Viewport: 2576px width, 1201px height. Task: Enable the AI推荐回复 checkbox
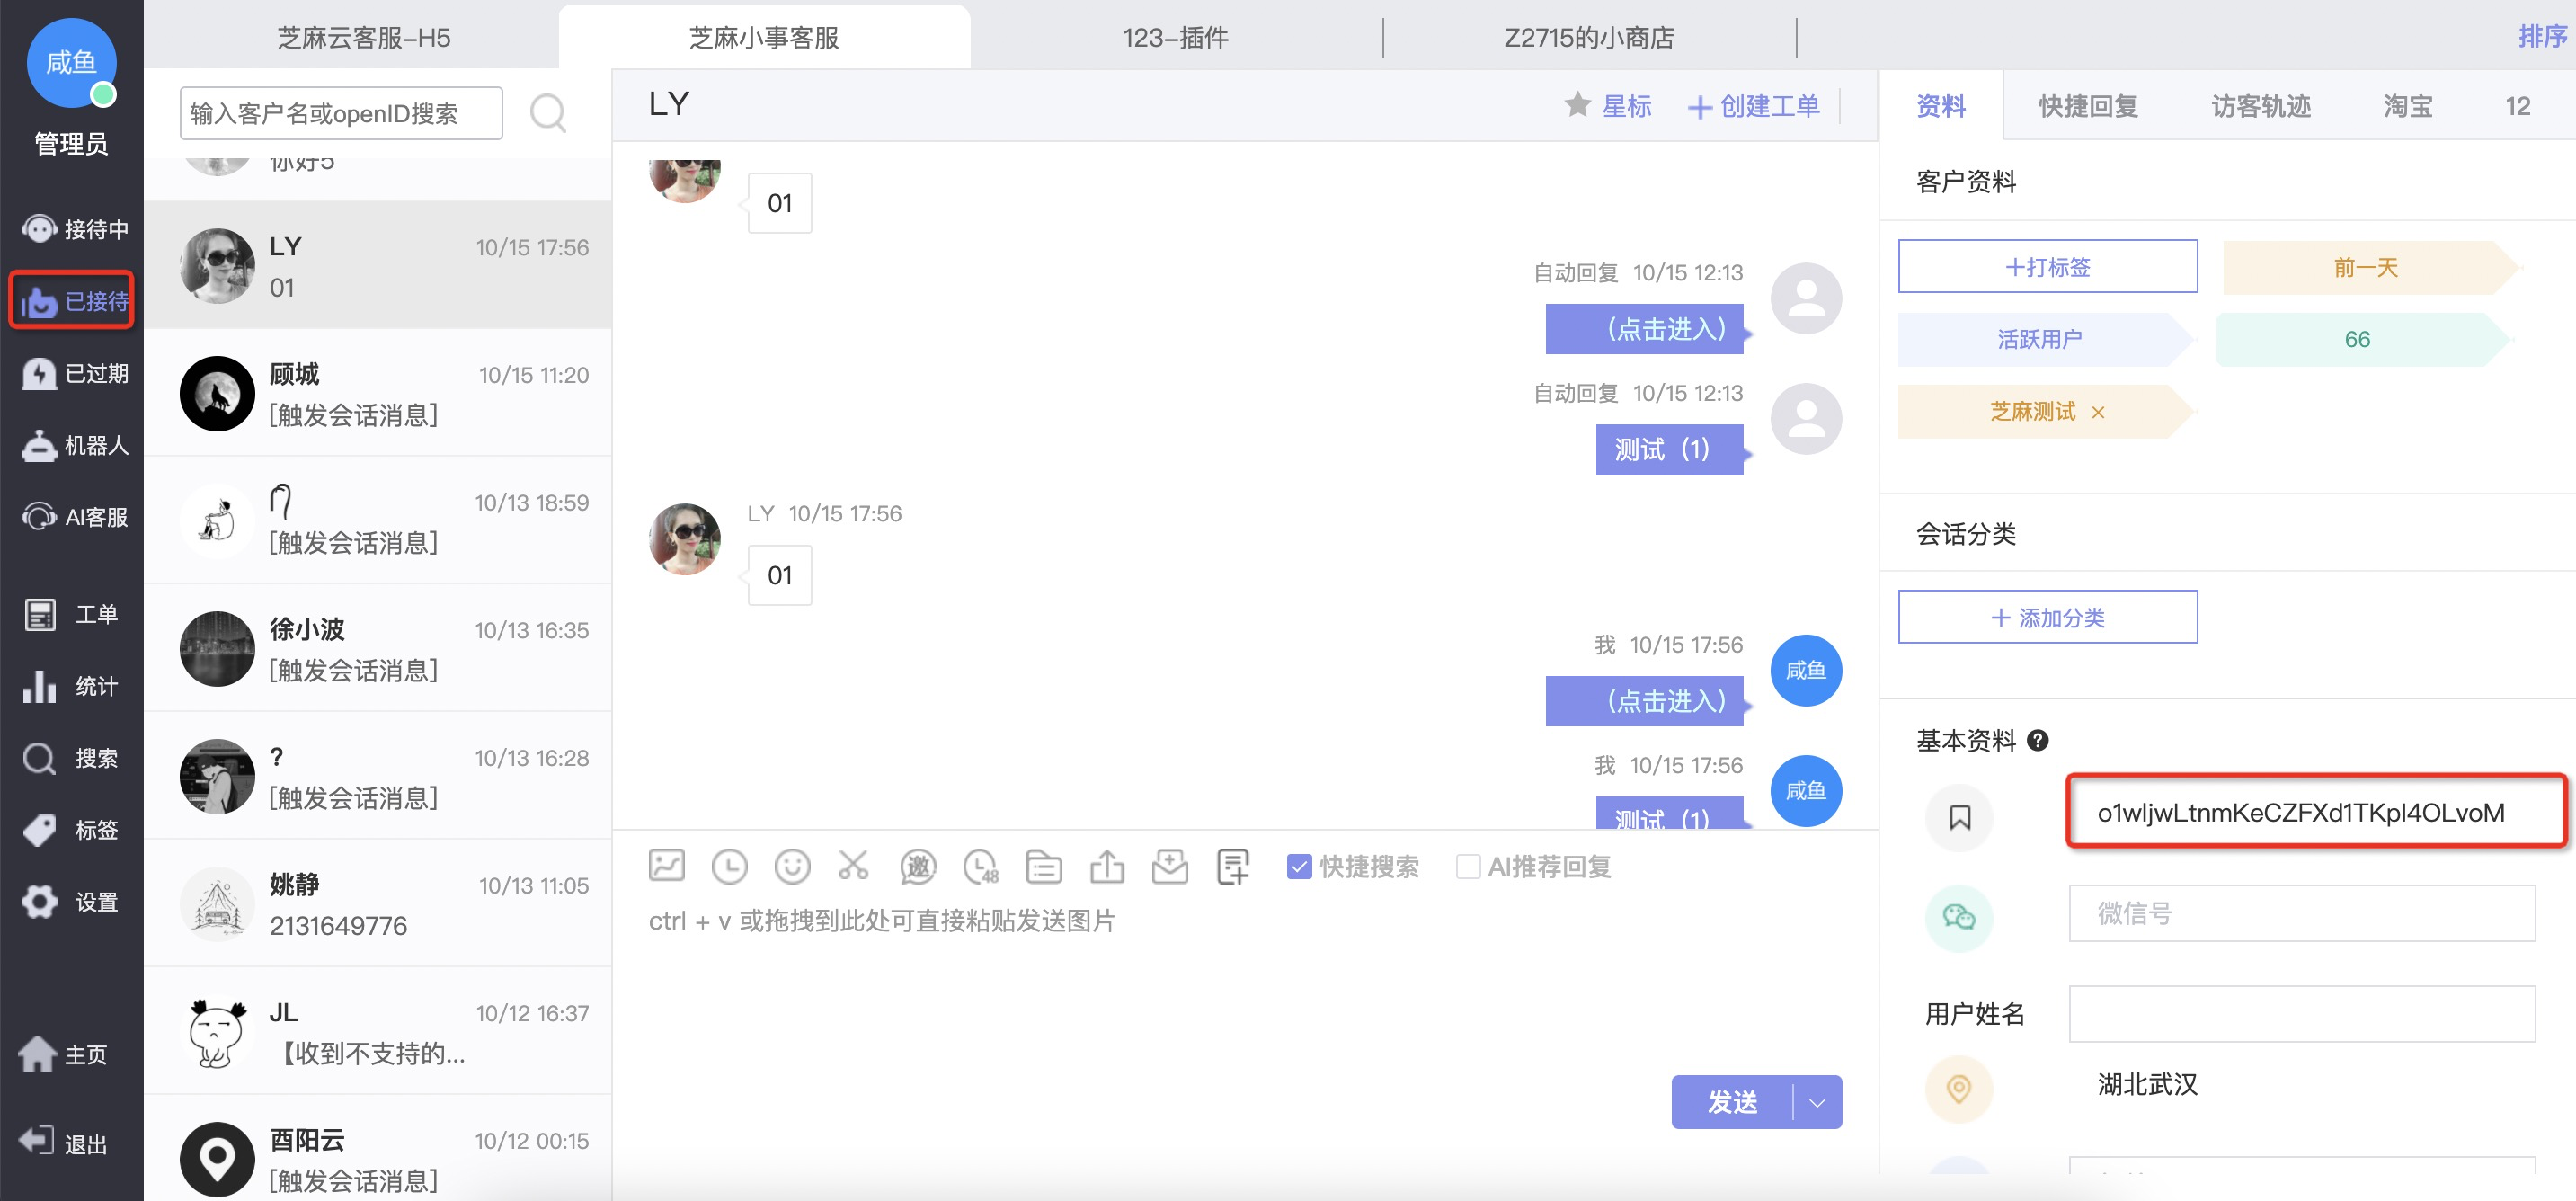(x=1468, y=866)
